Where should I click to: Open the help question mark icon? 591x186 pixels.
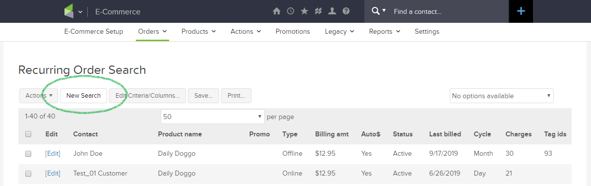(x=346, y=11)
